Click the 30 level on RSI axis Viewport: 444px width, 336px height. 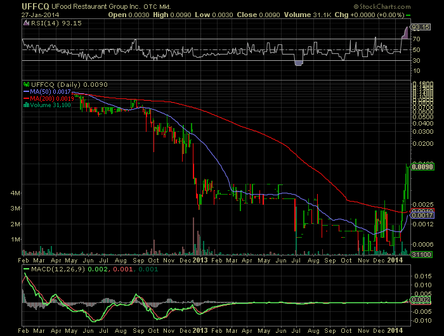tap(416, 61)
